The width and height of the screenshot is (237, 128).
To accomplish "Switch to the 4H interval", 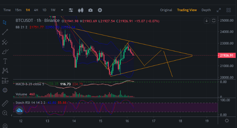I will (36, 10).
